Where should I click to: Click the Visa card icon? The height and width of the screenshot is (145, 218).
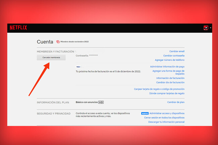coord(78,67)
